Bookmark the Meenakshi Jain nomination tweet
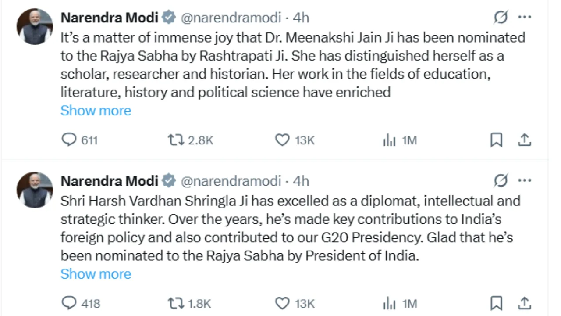The width and height of the screenshot is (561, 316). 496,140
